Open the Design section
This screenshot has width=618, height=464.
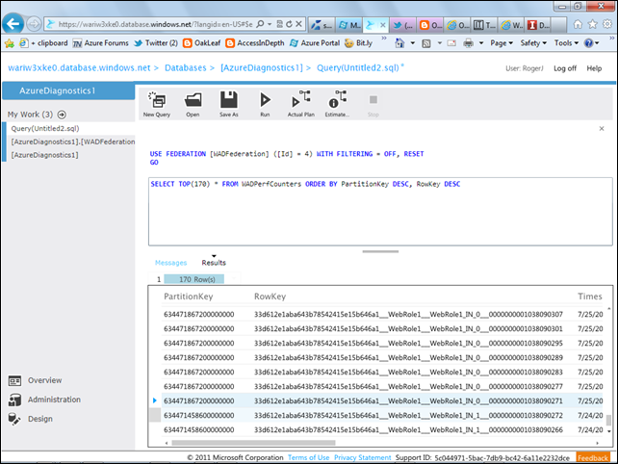(x=31, y=419)
